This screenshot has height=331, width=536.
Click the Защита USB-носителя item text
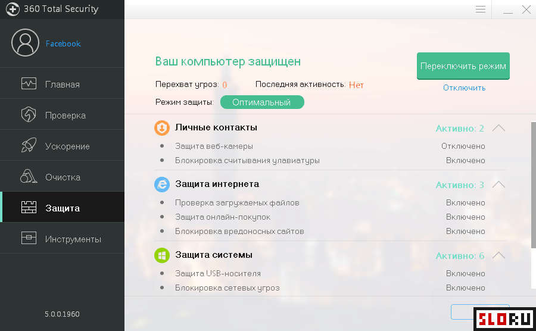218,274
